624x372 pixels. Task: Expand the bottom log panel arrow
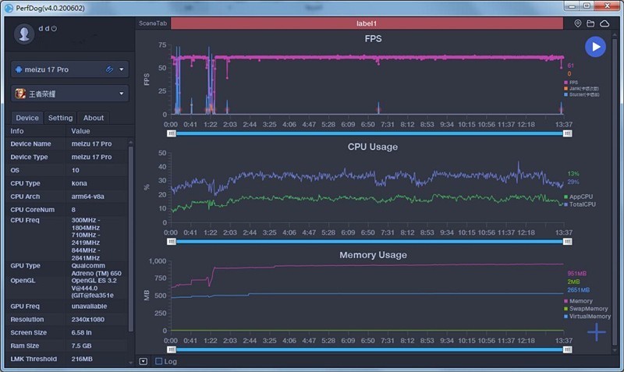[143, 361]
